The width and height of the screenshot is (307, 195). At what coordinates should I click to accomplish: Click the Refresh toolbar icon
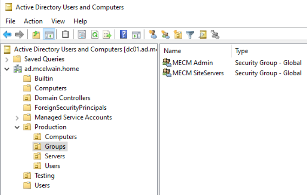pos(95,34)
